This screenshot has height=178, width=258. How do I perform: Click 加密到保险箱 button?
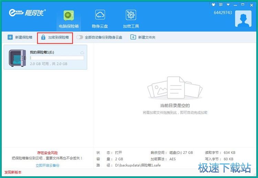click(55, 38)
